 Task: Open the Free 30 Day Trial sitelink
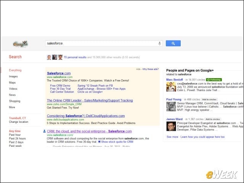tap(60, 89)
